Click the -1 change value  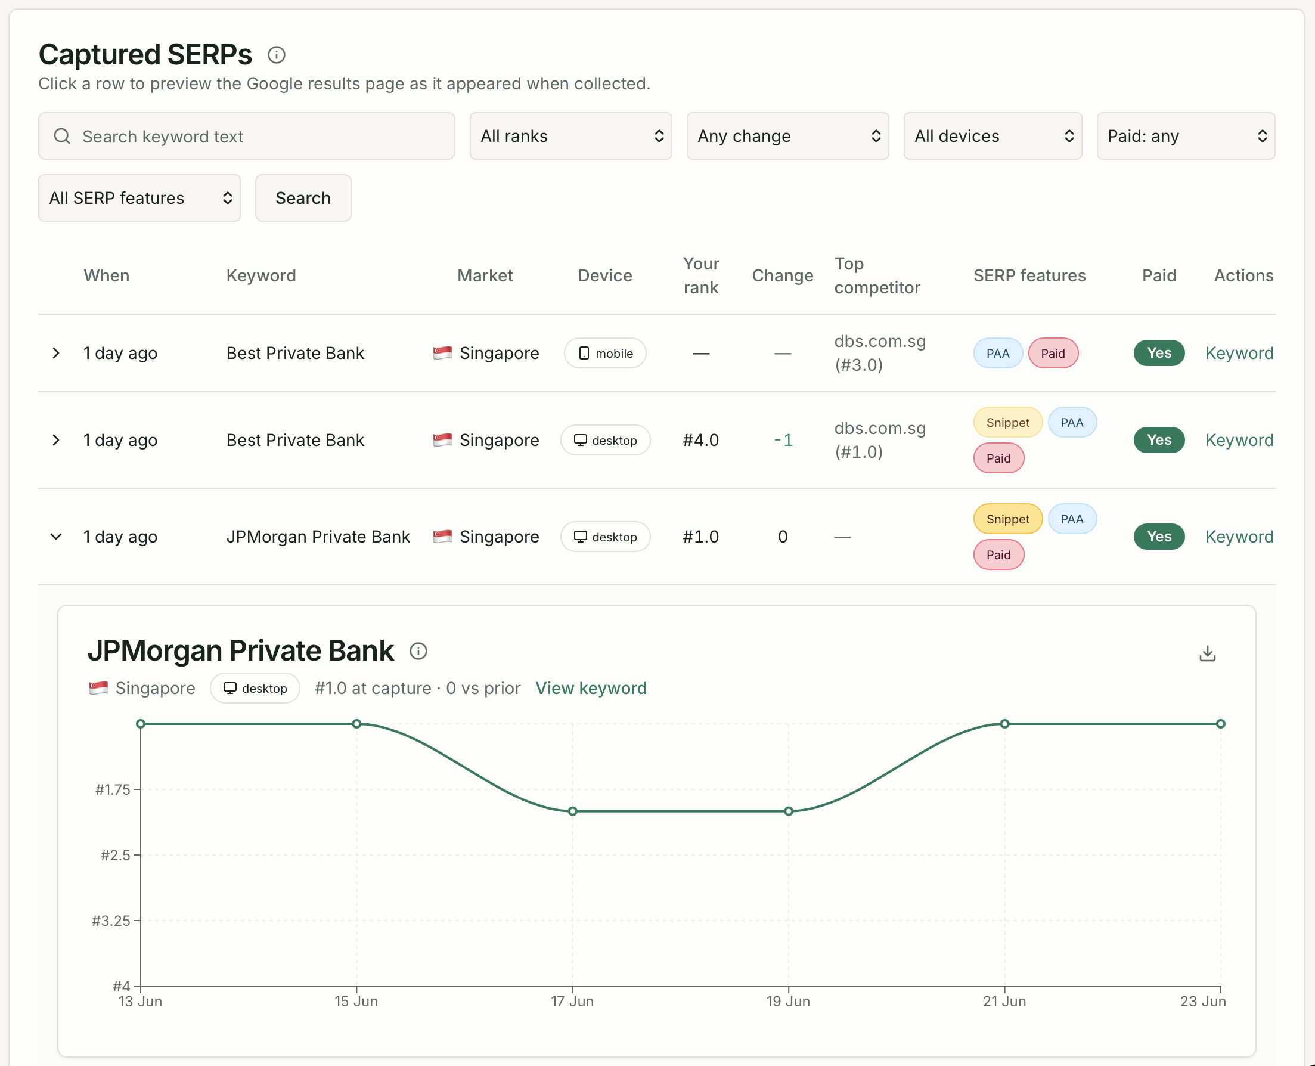coord(783,440)
